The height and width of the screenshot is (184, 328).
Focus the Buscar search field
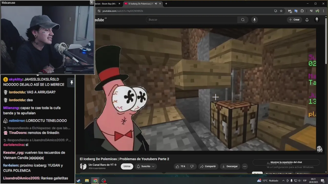(192, 20)
